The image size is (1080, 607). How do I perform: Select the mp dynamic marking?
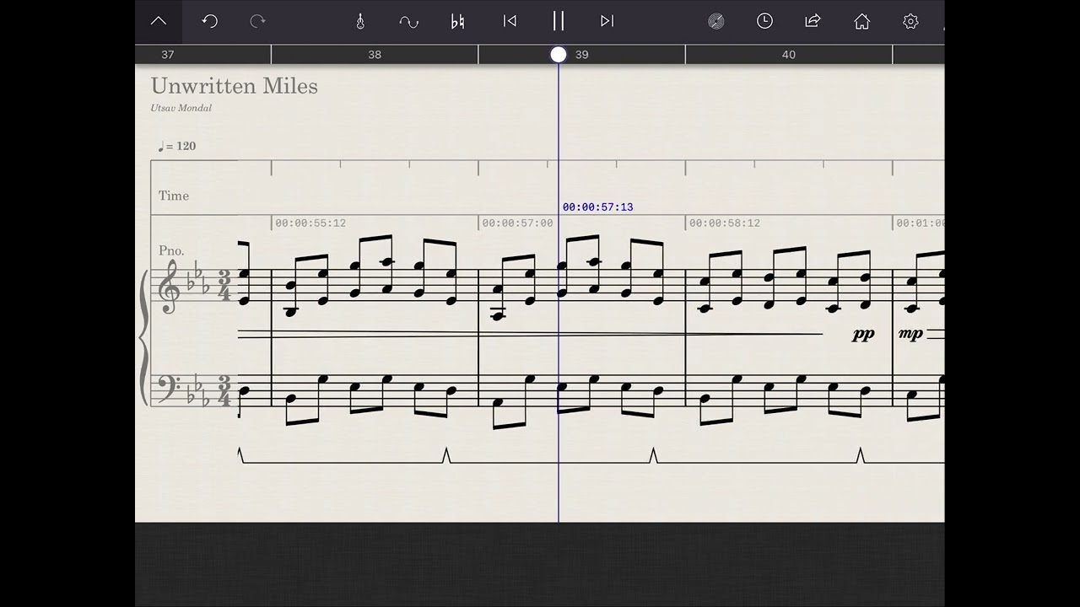pos(910,335)
